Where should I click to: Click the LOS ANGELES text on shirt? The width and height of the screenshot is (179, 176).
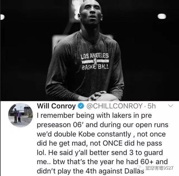[95, 56]
